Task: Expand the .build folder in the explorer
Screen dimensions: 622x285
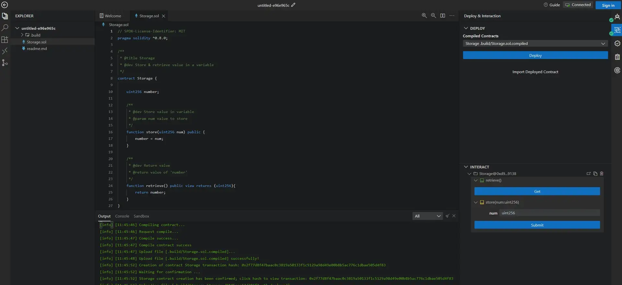Action: pyautogui.click(x=22, y=35)
